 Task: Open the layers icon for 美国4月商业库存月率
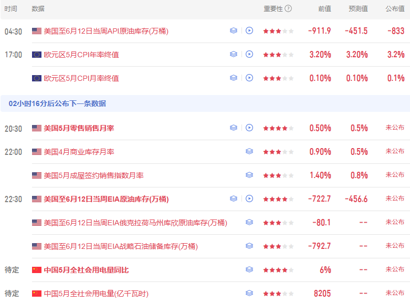click(x=249, y=151)
